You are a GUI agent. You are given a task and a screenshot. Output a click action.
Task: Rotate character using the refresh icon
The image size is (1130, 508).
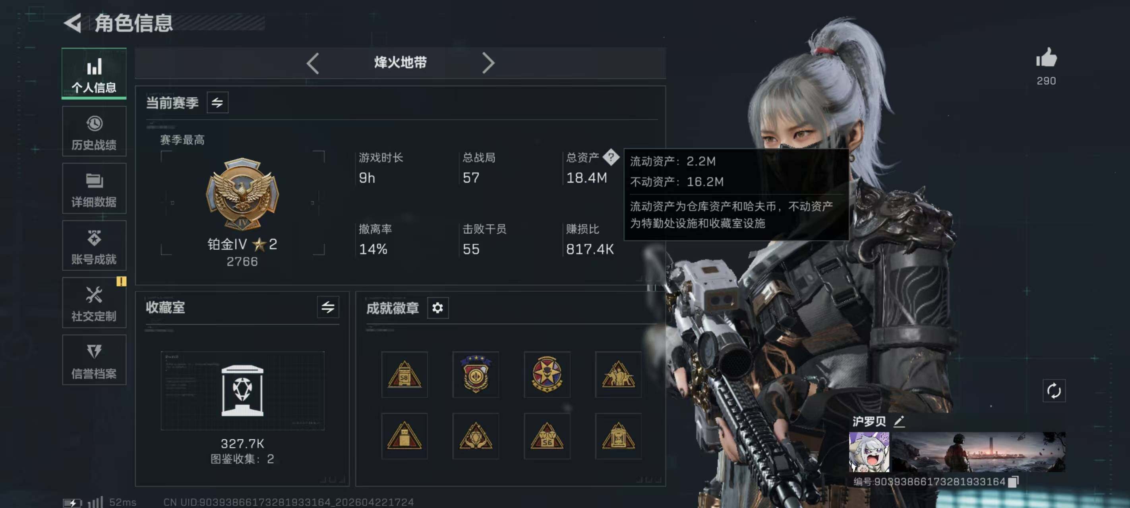point(1054,391)
